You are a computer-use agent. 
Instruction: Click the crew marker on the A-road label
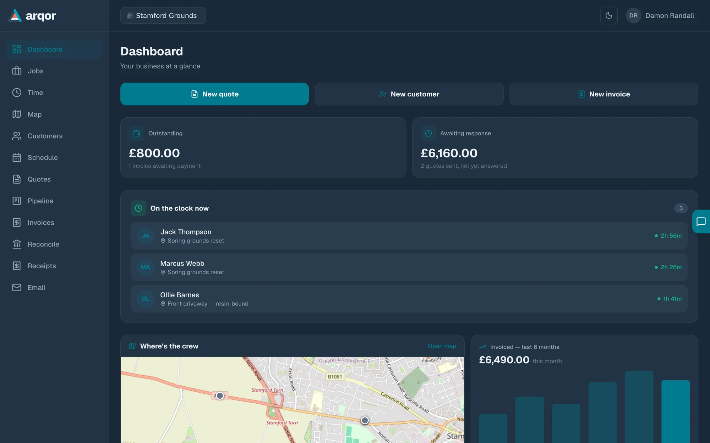point(220,396)
